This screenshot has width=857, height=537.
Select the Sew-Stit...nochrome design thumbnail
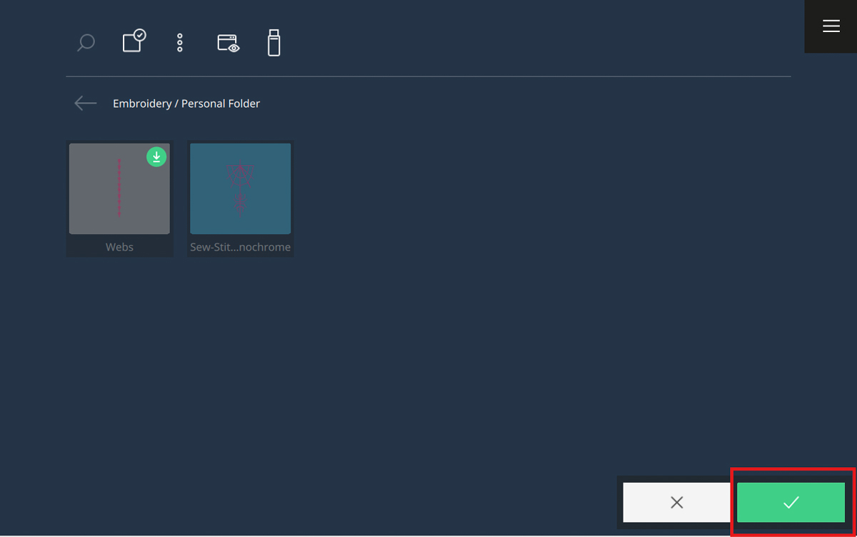pyautogui.click(x=240, y=189)
